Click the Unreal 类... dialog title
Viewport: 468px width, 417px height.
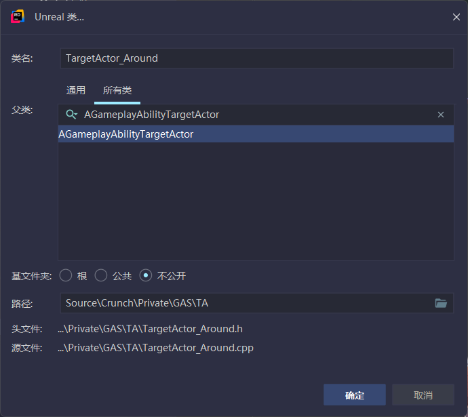click(60, 17)
